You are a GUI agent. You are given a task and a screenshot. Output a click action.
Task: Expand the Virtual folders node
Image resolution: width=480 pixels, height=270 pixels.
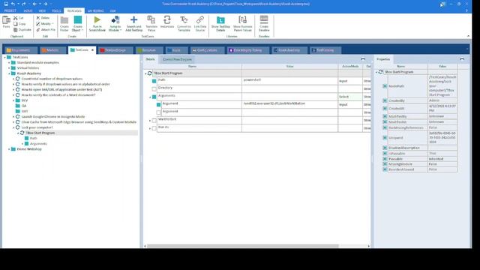(x=9, y=68)
